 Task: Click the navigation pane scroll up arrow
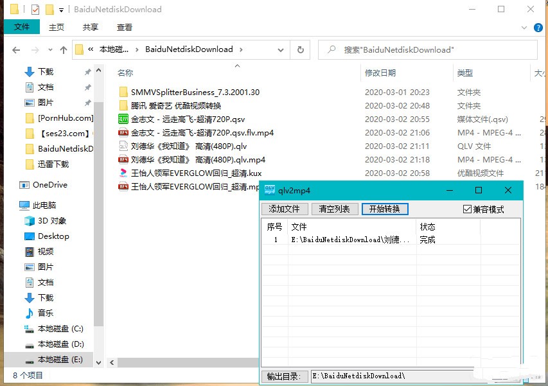pyautogui.click(x=98, y=71)
